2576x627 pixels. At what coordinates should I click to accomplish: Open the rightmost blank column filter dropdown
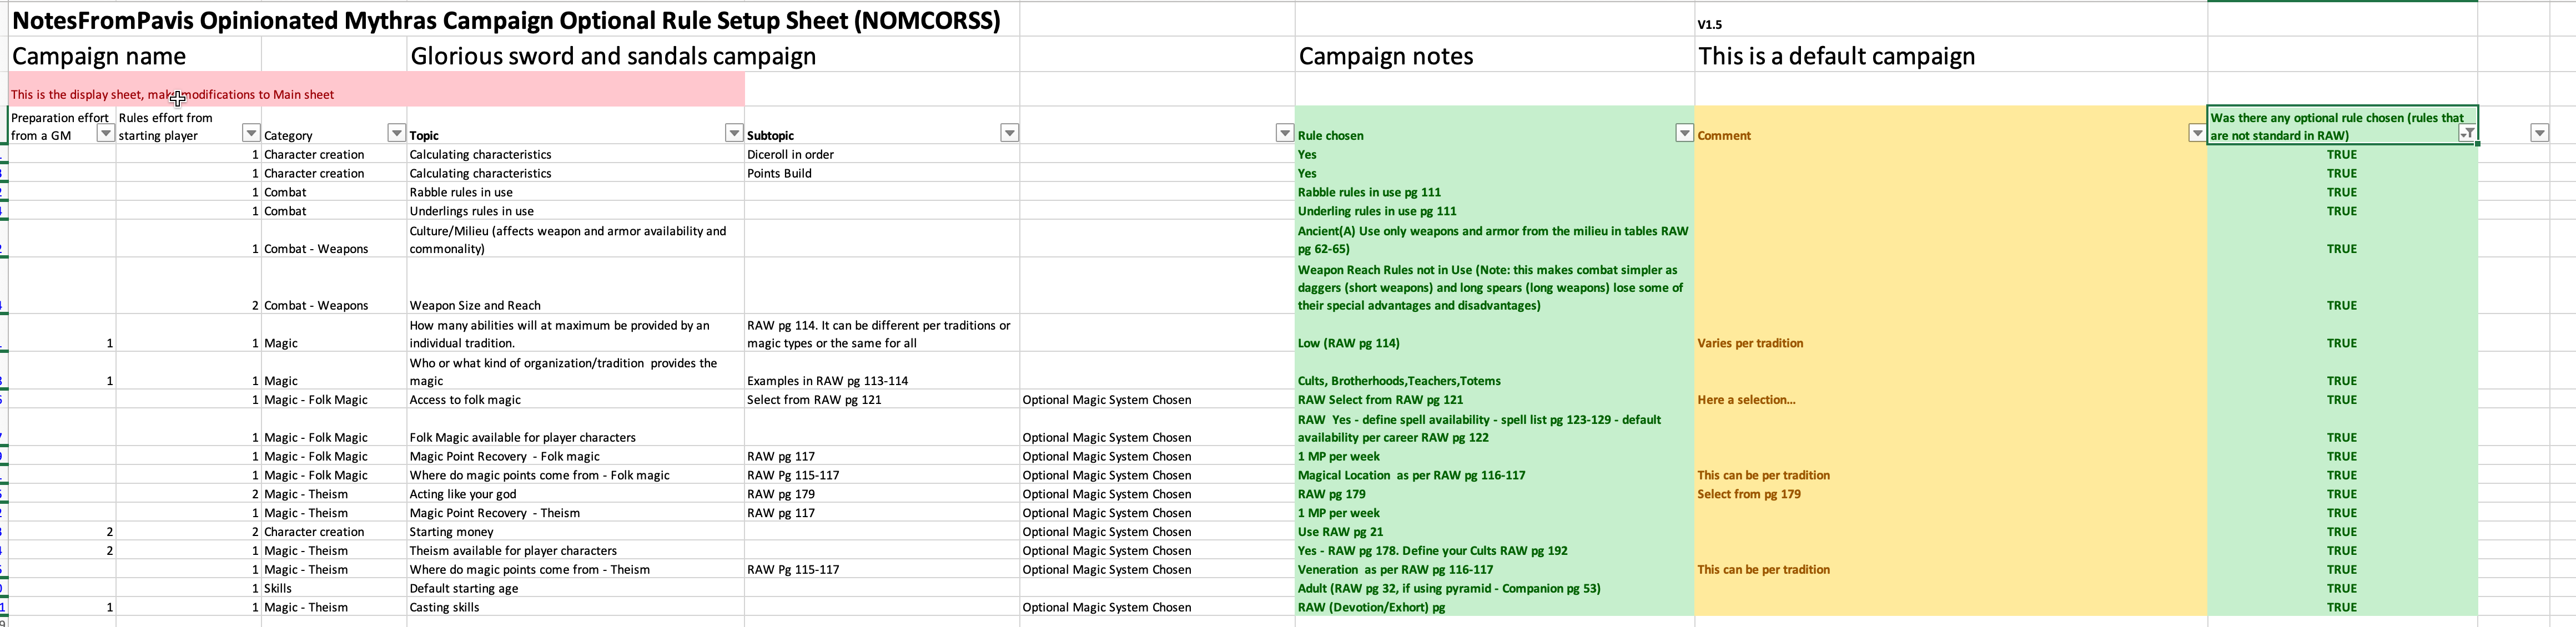click(x=2539, y=134)
